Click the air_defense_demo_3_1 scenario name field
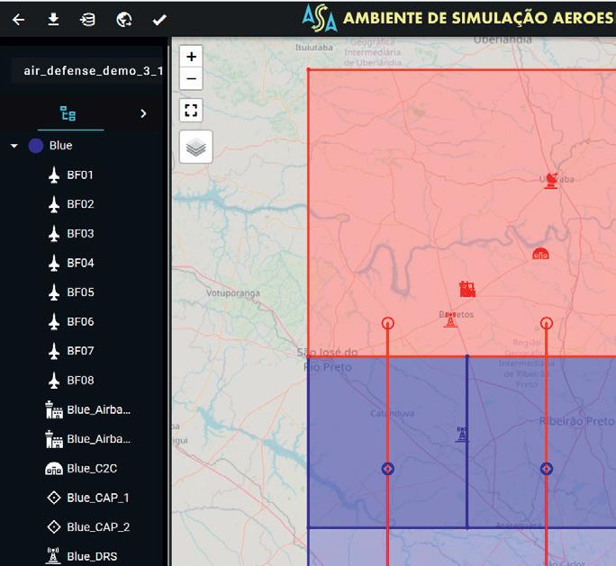 pyautogui.click(x=87, y=71)
